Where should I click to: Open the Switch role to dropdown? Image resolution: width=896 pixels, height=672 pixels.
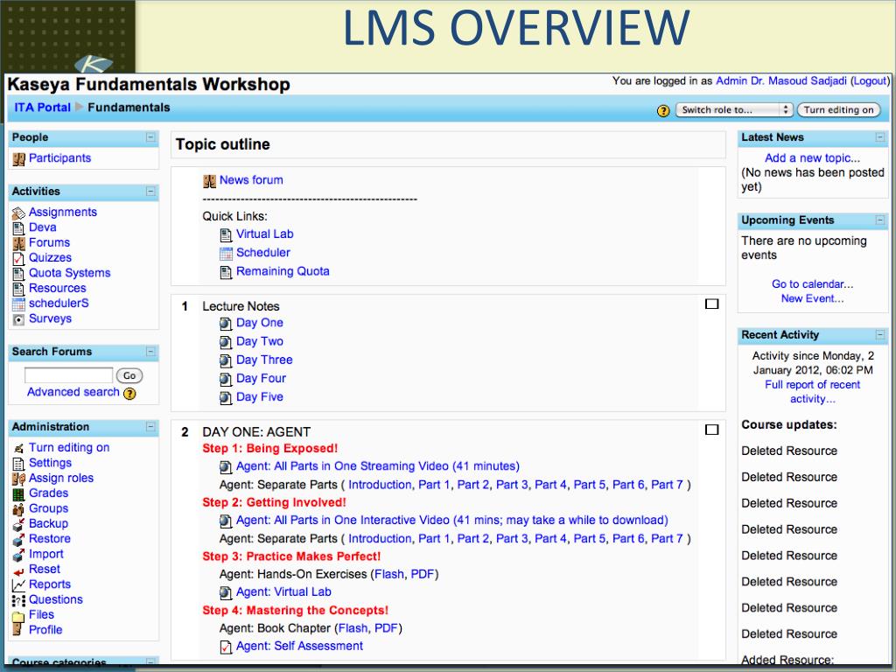tap(734, 109)
